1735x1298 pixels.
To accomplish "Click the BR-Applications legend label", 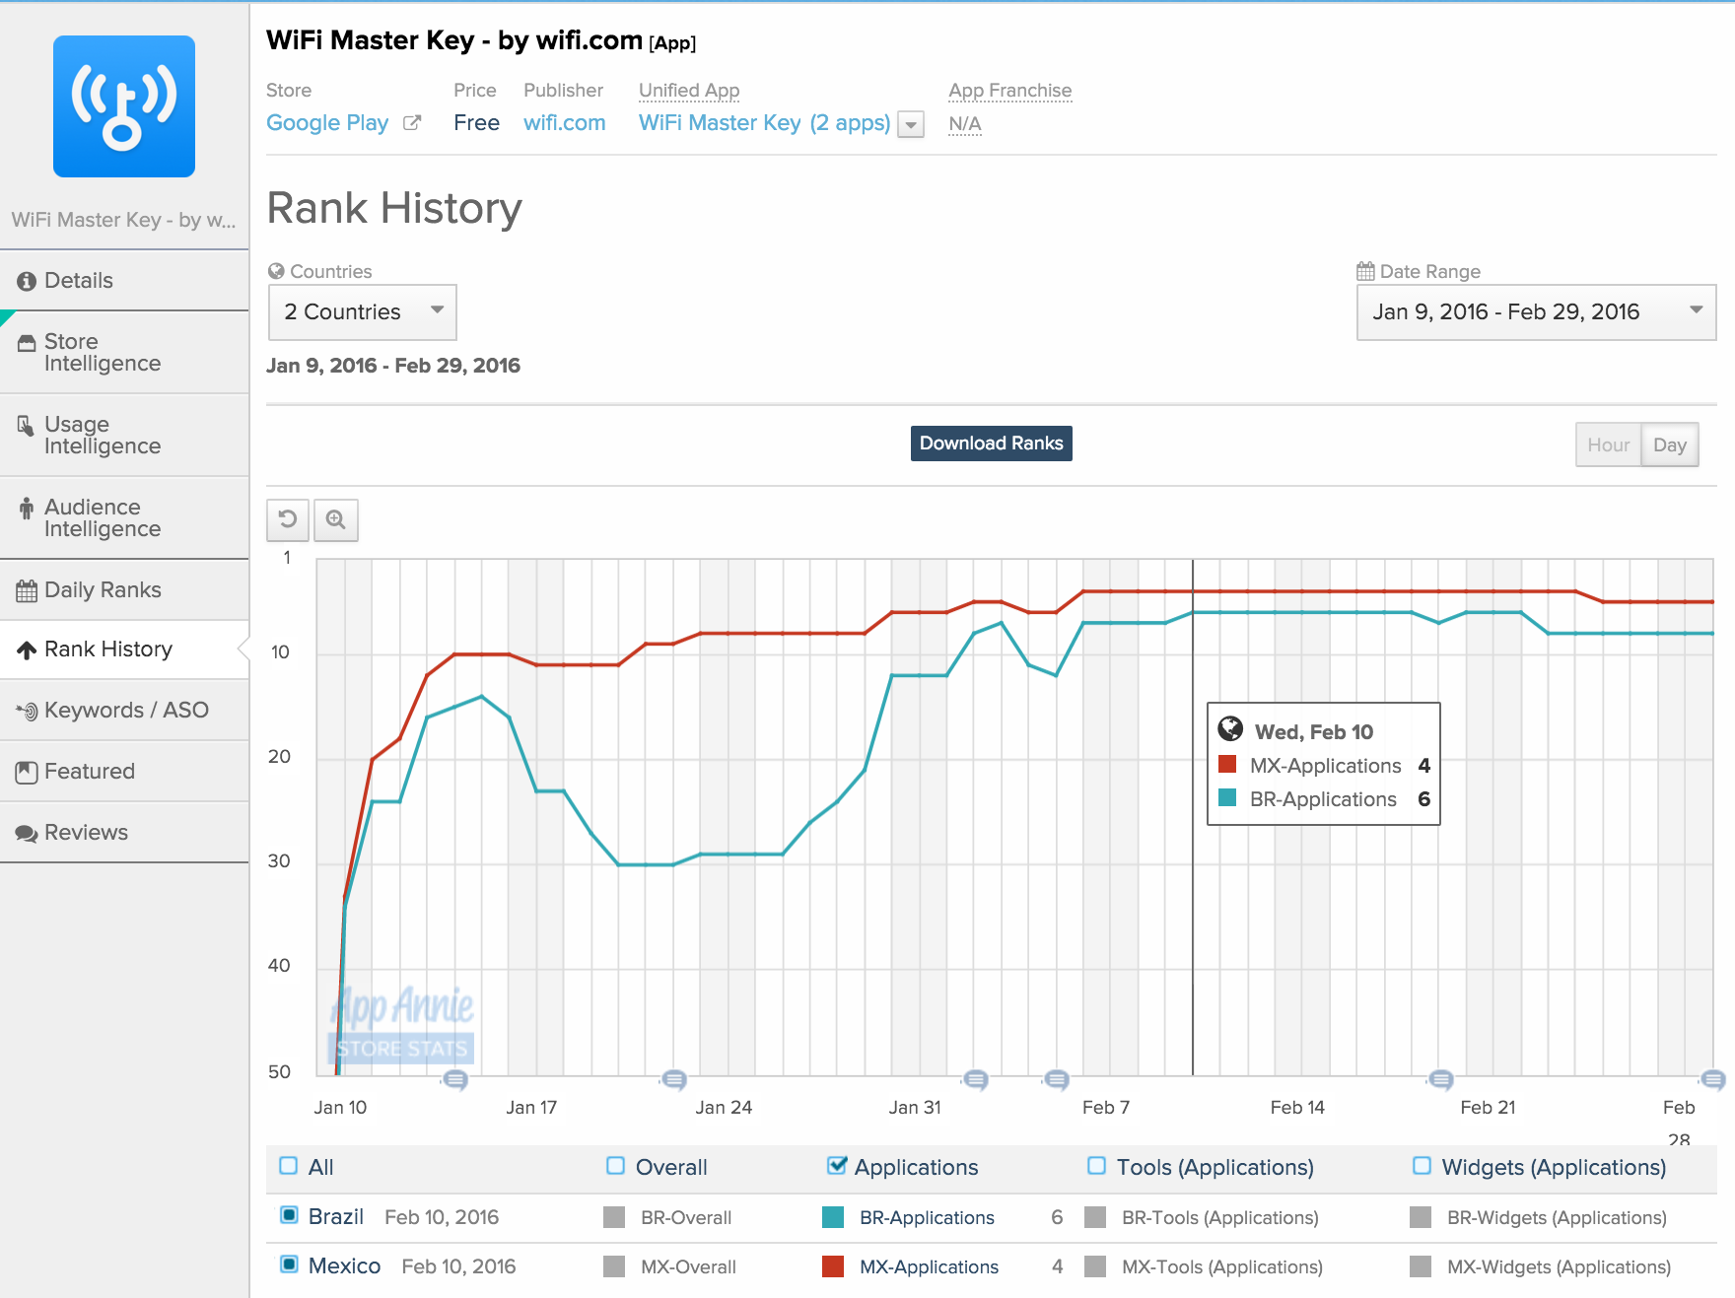I will click(x=927, y=1218).
